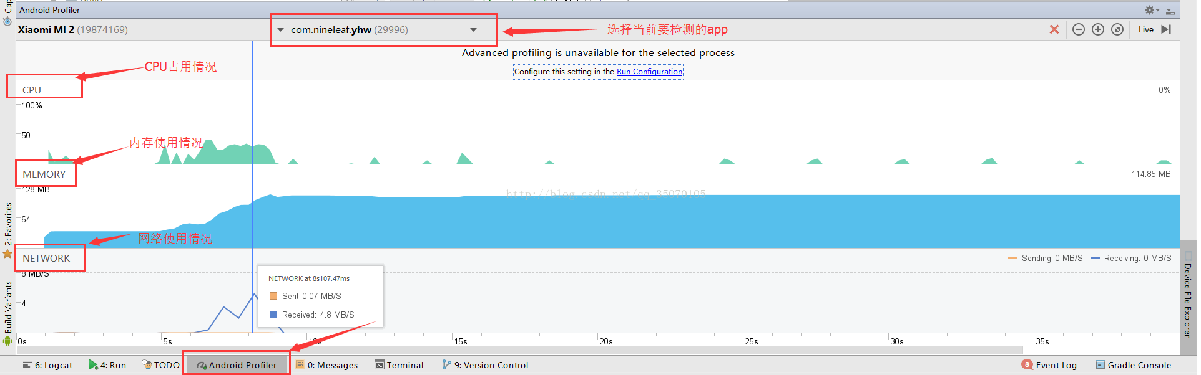
Task: Open the Run Configuration link
Action: click(x=649, y=72)
